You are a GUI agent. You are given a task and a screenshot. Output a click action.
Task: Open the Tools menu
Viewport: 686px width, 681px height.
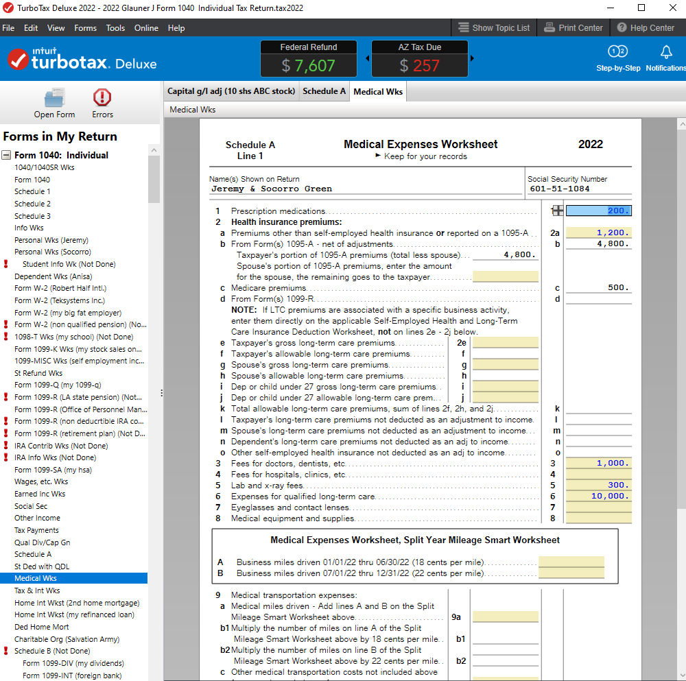pos(115,28)
